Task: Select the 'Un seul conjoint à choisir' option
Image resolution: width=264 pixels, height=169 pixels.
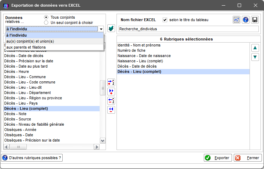Action: (46, 23)
